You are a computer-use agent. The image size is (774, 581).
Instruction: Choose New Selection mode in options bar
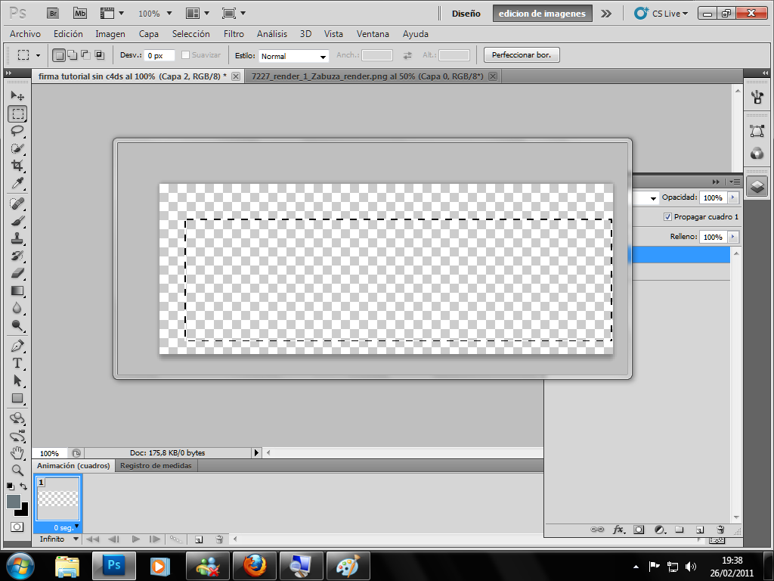(59, 54)
